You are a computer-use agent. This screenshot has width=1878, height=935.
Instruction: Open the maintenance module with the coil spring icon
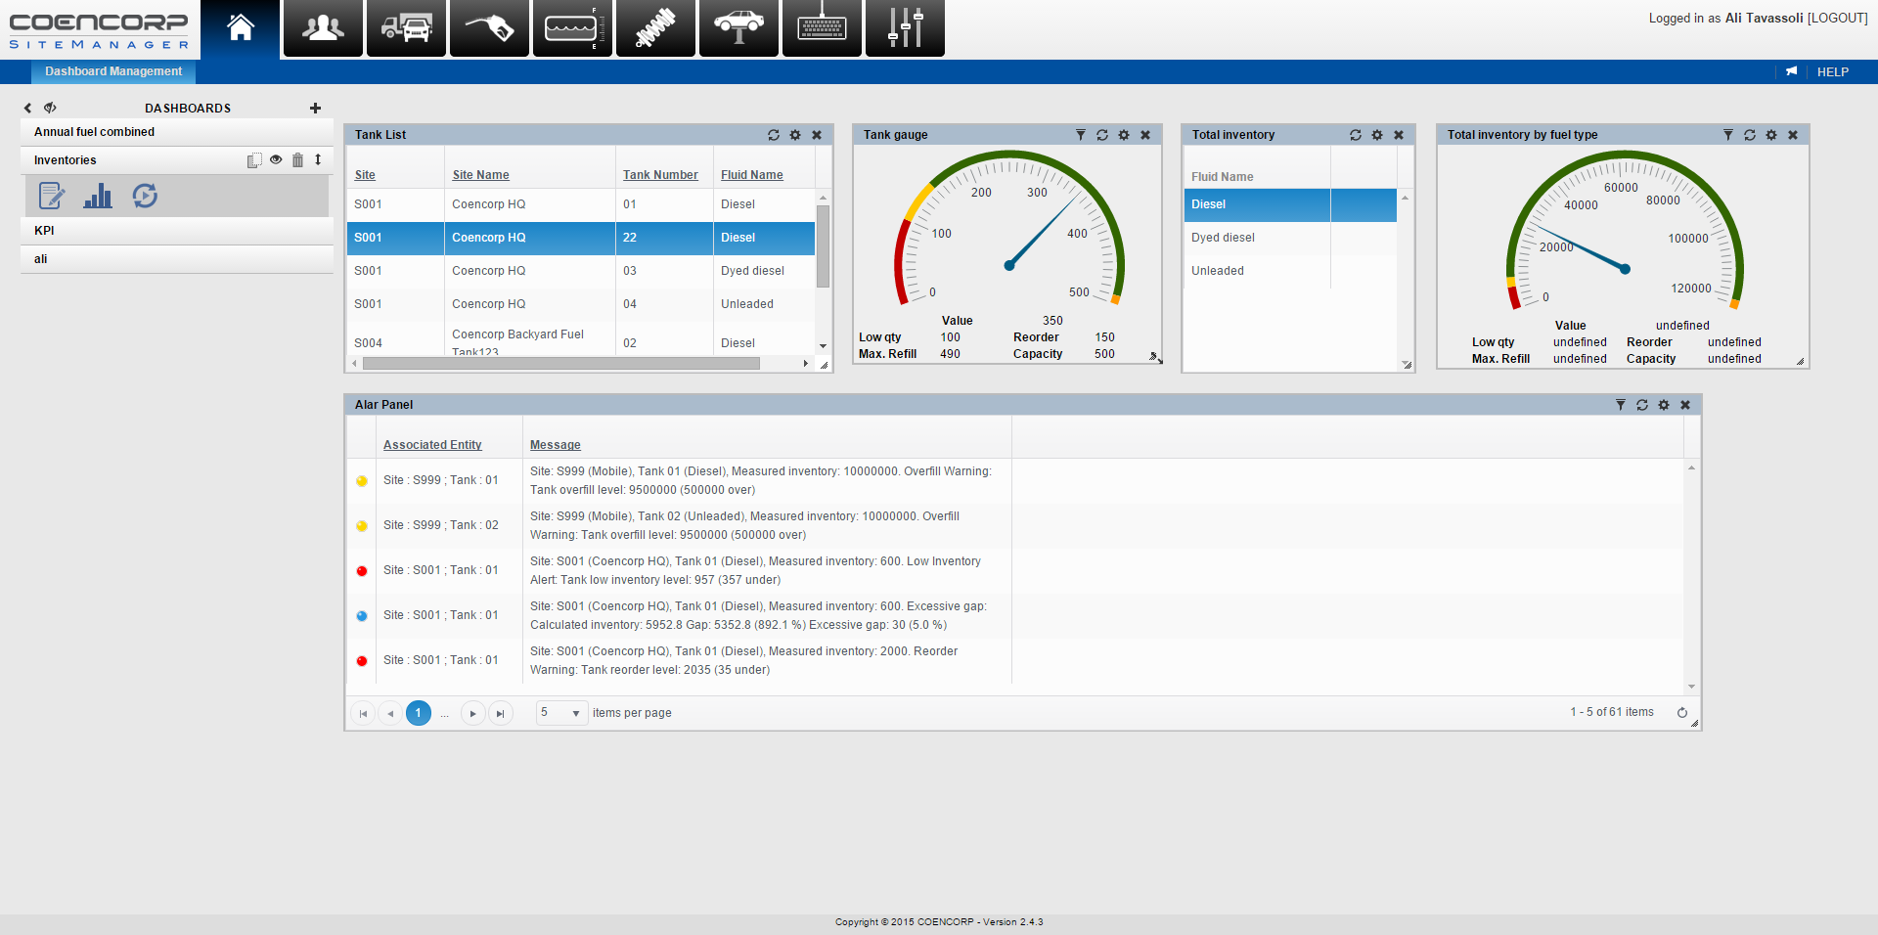pyautogui.click(x=655, y=28)
